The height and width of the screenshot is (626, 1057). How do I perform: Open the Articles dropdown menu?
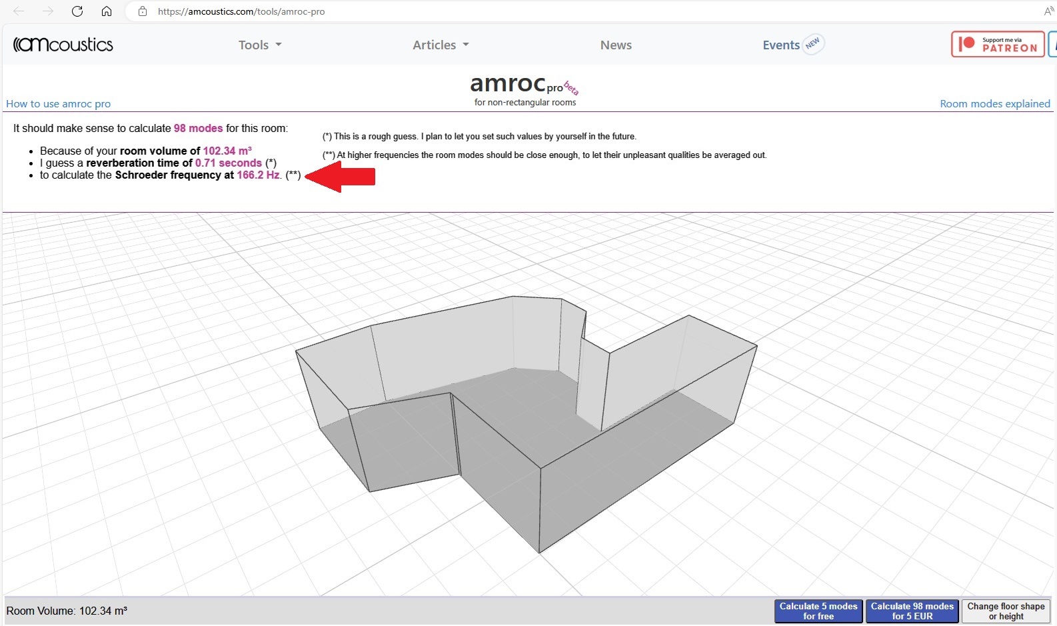coord(441,45)
